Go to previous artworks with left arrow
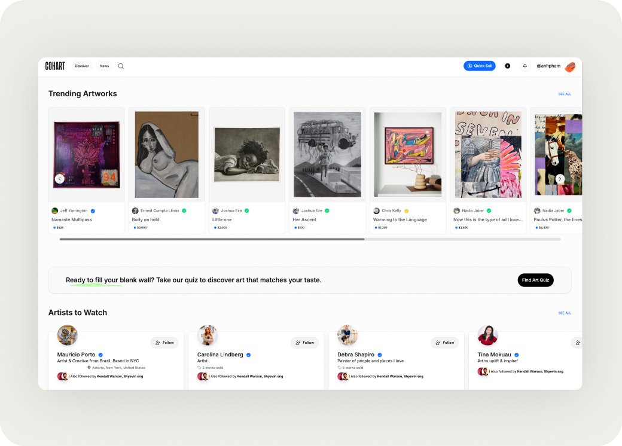Viewport: 622px width, 446px height. (x=59, y=179)
